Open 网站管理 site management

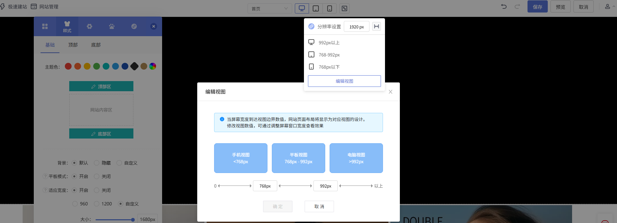point(45,6)
